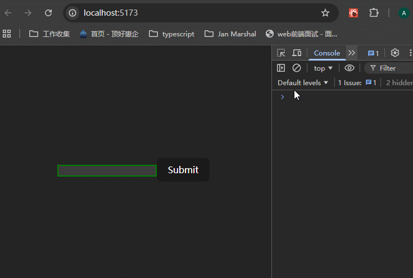
Task: Open DevTools settings gear
Action: (x=395, y=53)
